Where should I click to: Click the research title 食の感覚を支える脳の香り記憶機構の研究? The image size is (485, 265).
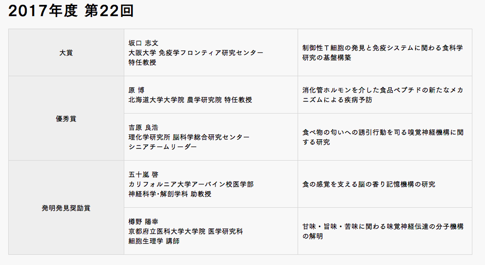(x=368, y=184)
